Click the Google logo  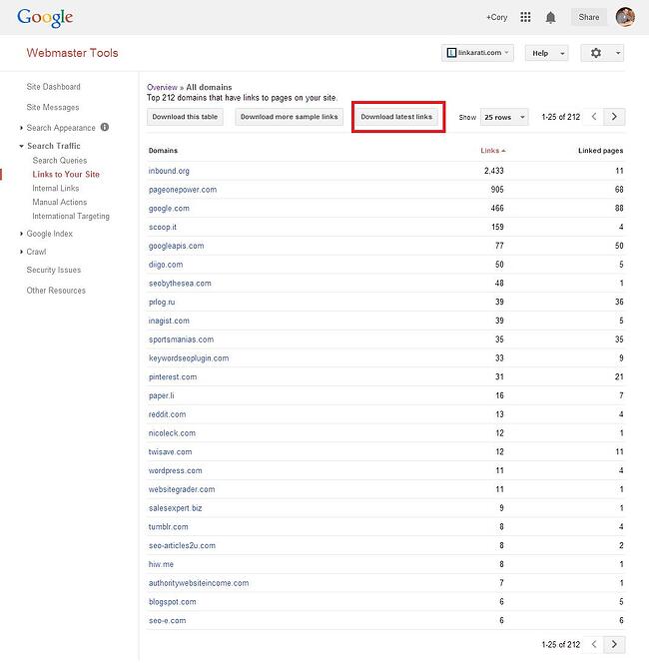tap(45, 18)
